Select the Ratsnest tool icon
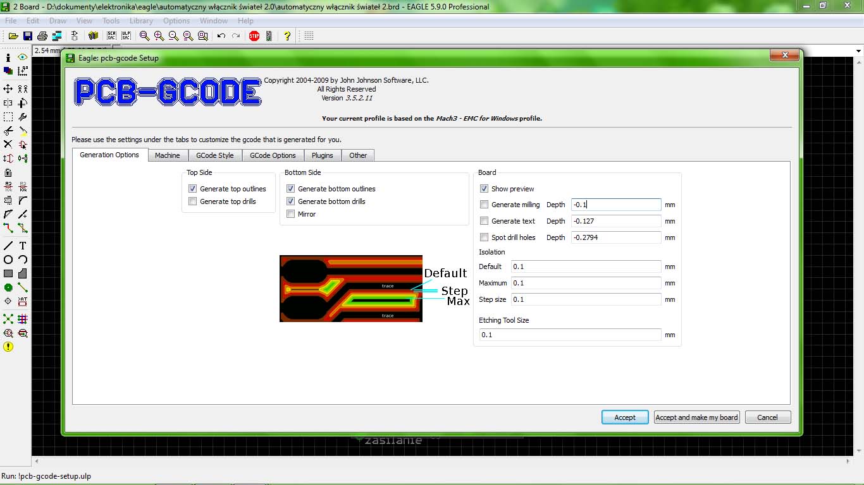 tap(8, 319)
